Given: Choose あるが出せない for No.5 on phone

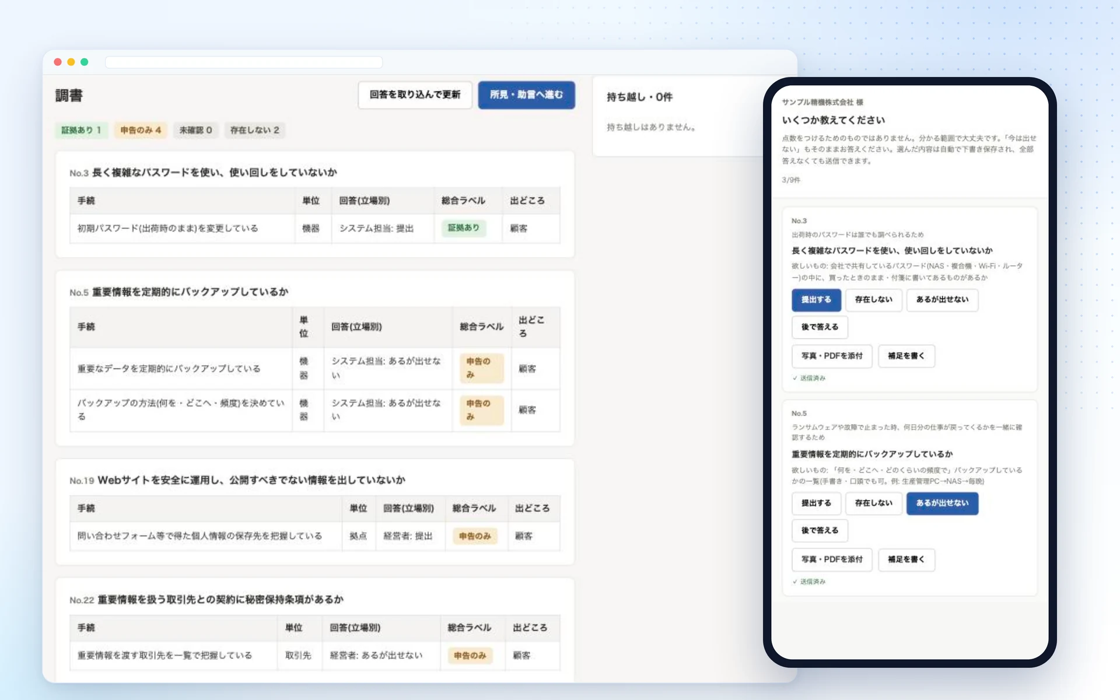Looking at the screenshot, I should point(942,503).
